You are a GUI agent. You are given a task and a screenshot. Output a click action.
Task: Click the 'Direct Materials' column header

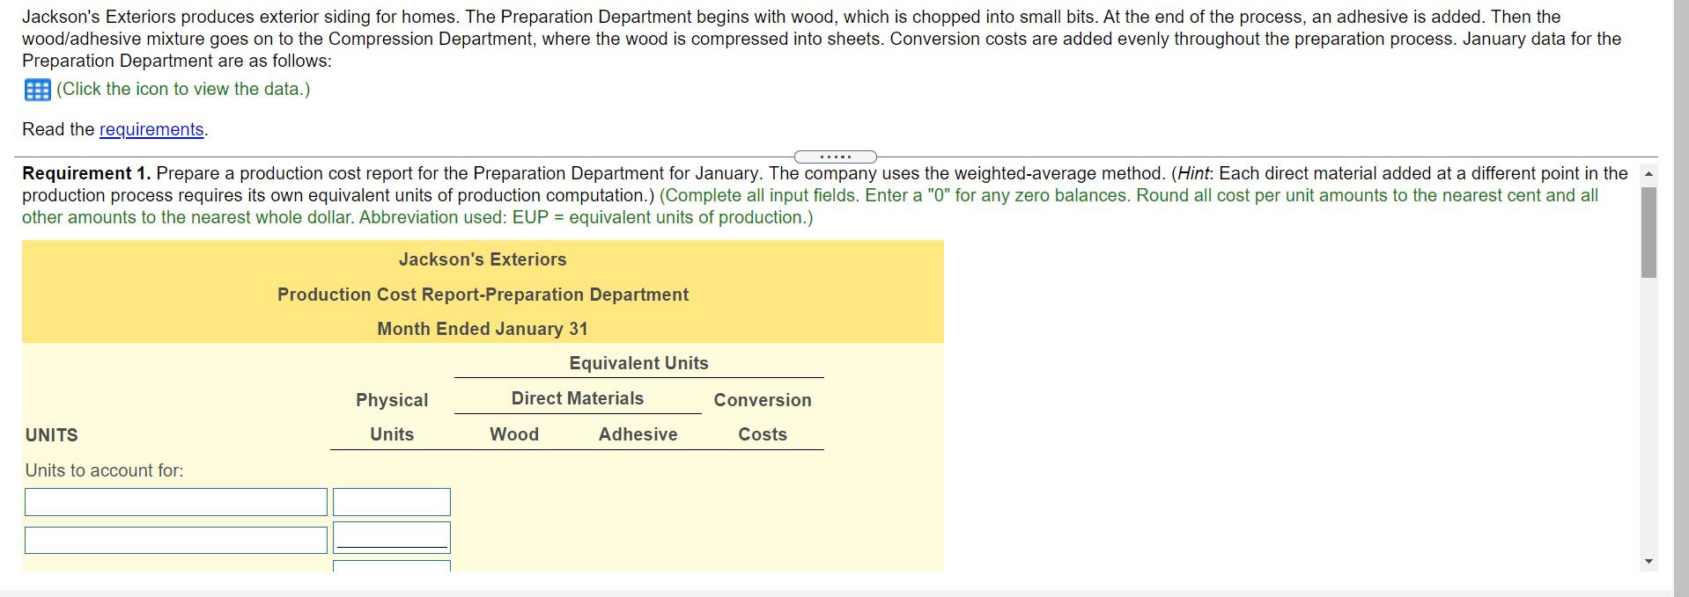(578, 398)
